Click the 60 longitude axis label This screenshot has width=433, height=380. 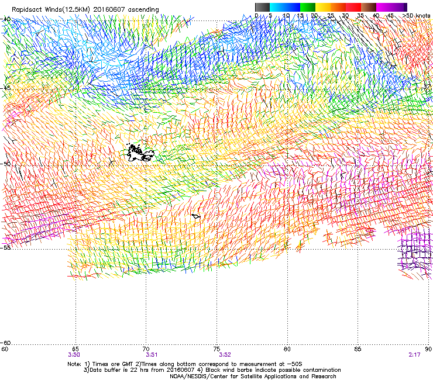[x=5, y=349]
